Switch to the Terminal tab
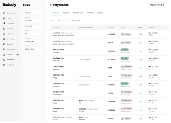Viewport: 171px width, 123px height. (x=90, y=13)
